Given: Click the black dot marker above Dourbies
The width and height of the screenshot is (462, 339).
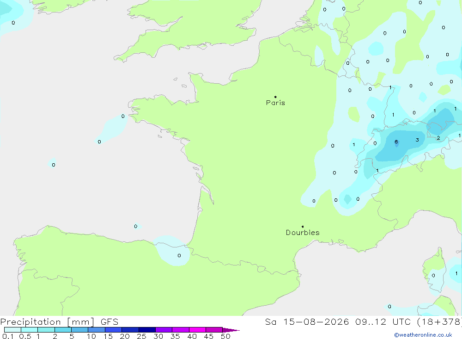Looking at the screenshot, I should pyautogui.click(x=303, y=227).
